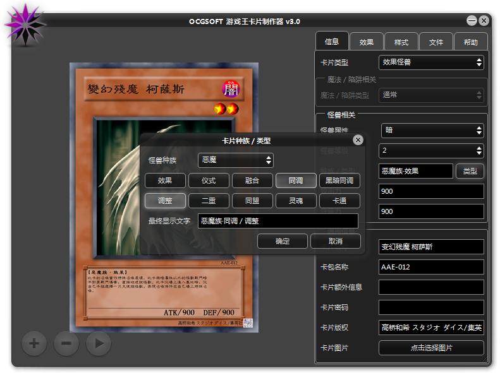Screen dimensions: 500x373
Task: Close the 卡片种族 / 类型 dialog
Action: (x=358, y=140)
